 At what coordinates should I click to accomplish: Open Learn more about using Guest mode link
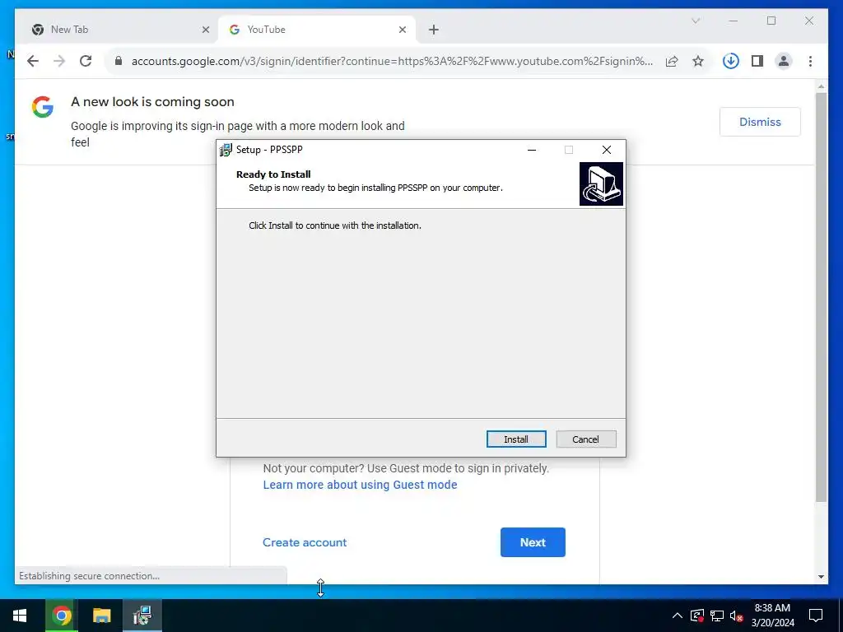point(360,485)
